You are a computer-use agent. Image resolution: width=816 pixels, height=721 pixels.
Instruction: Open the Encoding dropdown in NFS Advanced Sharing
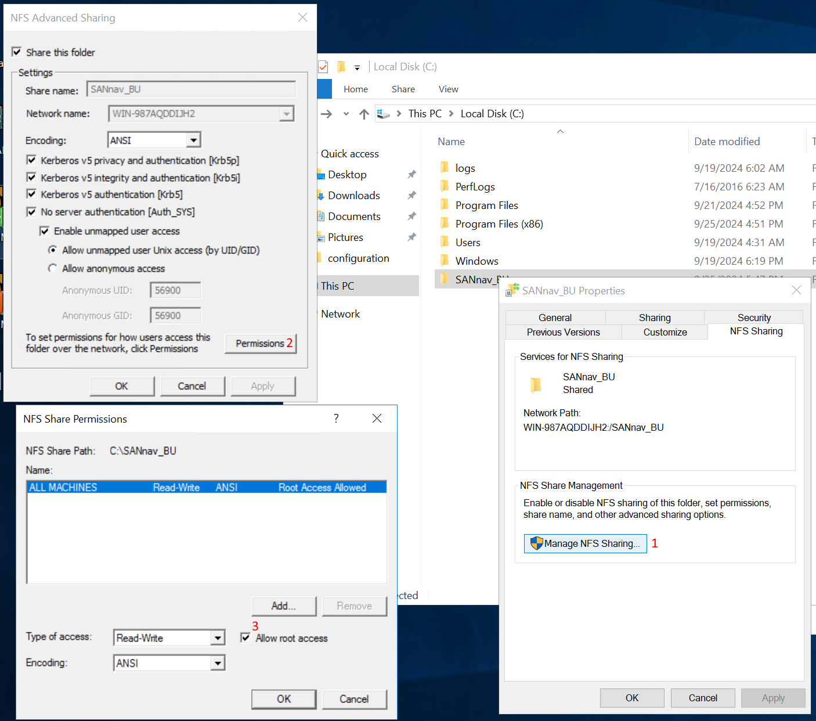(194, 139)
